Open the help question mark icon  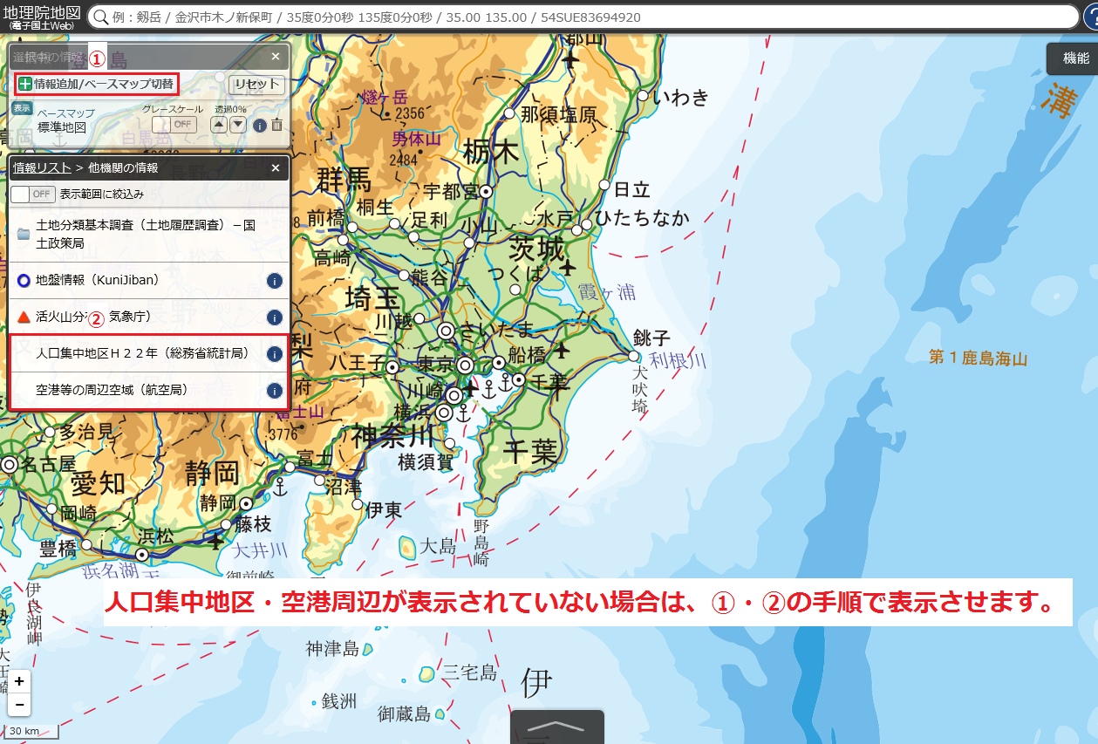coord(1090,17)
